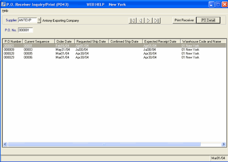This screenshot has height=162, width=228.
Task: Focus the Supplier input field
Action: tap(28, 20)
